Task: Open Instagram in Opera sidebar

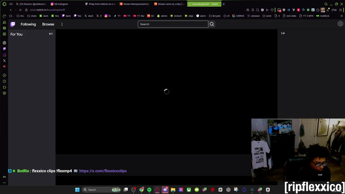Action: [x=4, y=55]
